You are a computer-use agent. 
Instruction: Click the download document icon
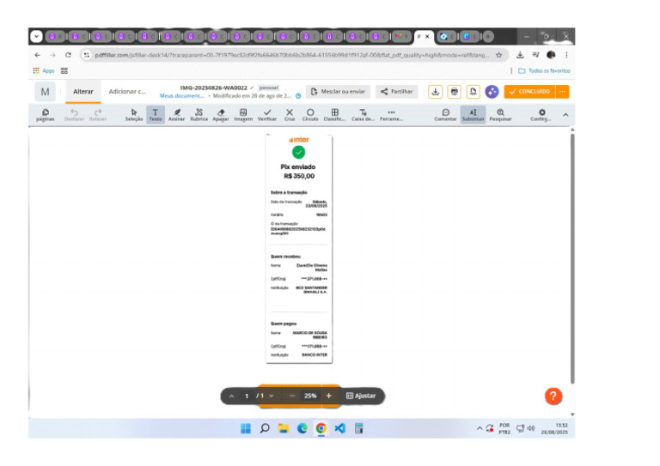435,92
